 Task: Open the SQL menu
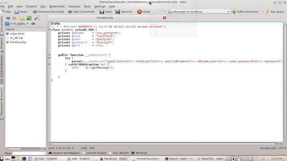coord(43,6)
